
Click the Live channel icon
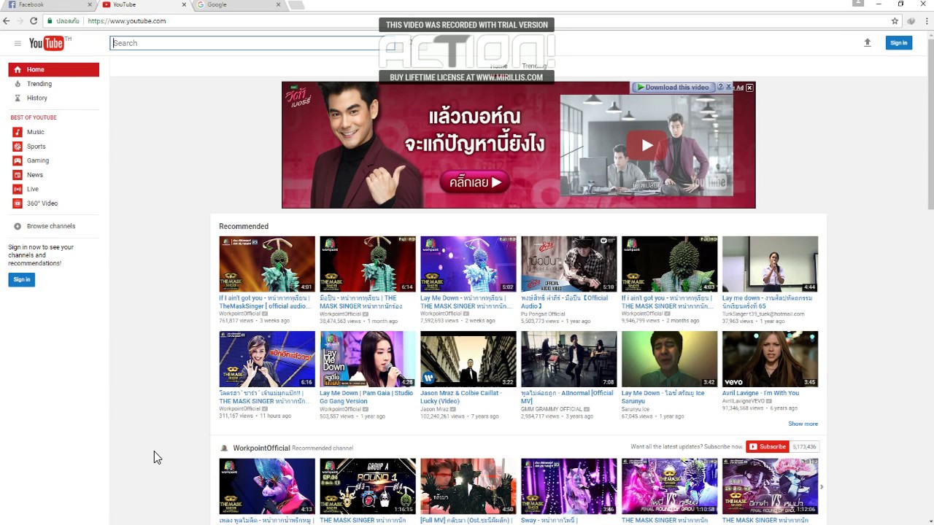coord(18,189)
